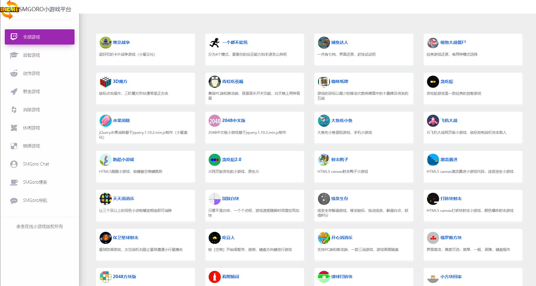Screen dimensions: 536x286
Task: Switch to 射击游戏 category
Action: (x=31, y=91)
